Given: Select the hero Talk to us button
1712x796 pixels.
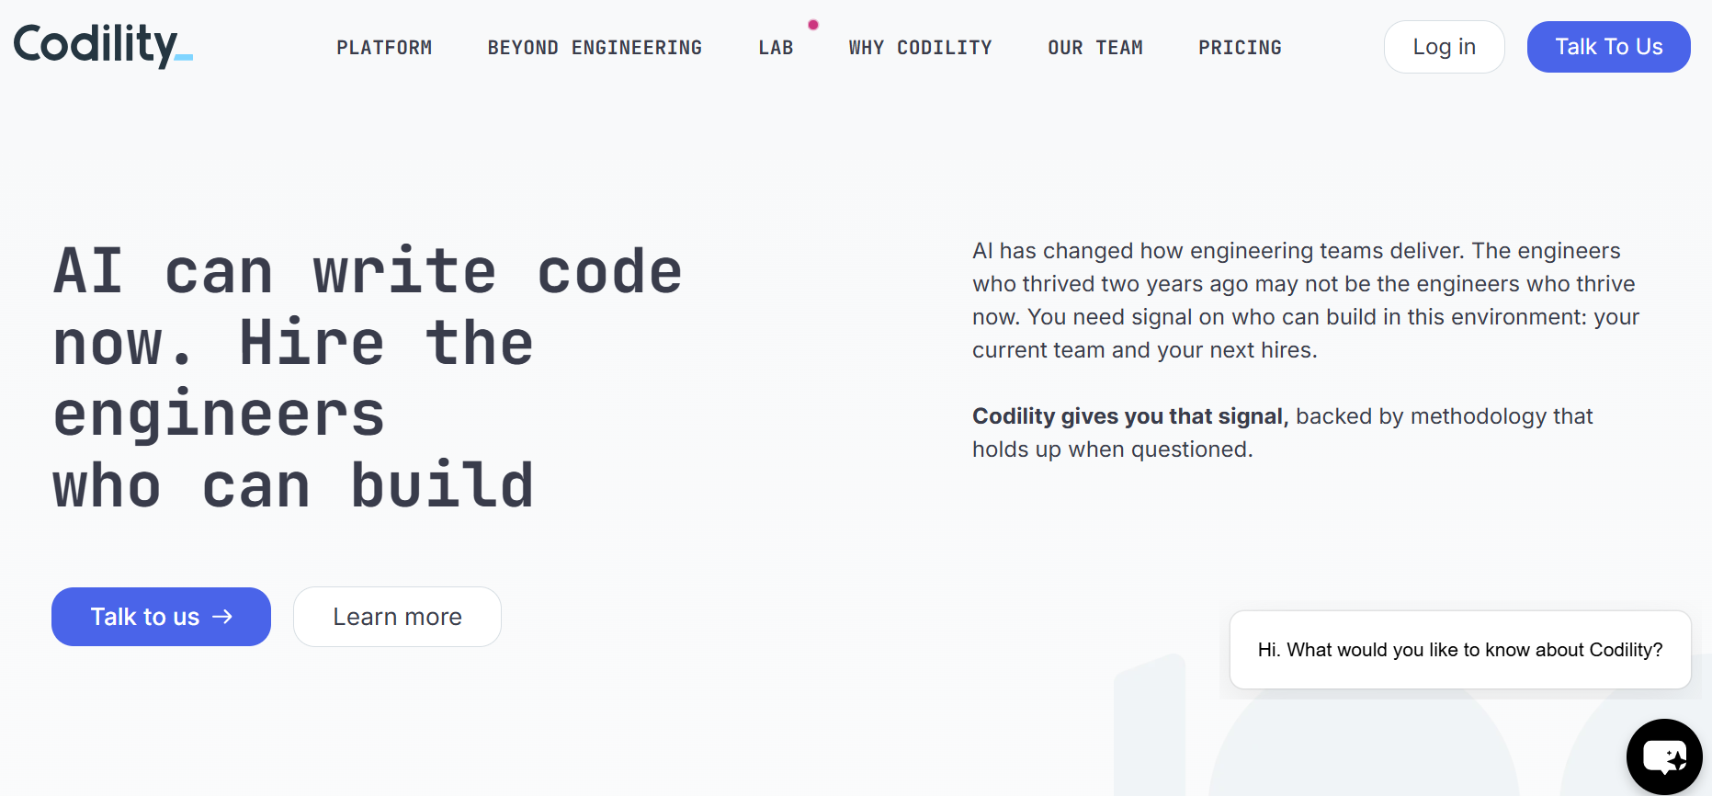Looking at the screenshot, I should click(161, 617).
